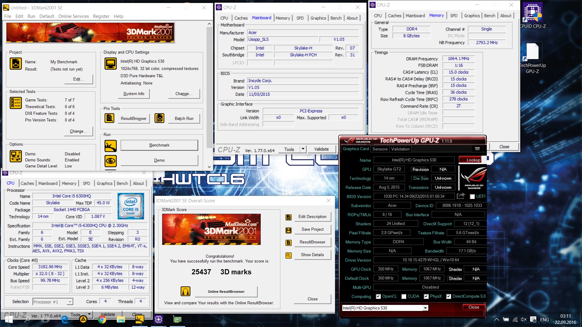The height and width of the screenshot is (327, 582).
Task: Expand the hidden system tray icons chevron
Action: click(x=497, y=319)
